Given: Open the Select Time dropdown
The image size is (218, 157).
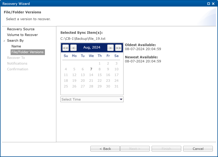Looking at the screenshot, I should [x=92, y=99].
